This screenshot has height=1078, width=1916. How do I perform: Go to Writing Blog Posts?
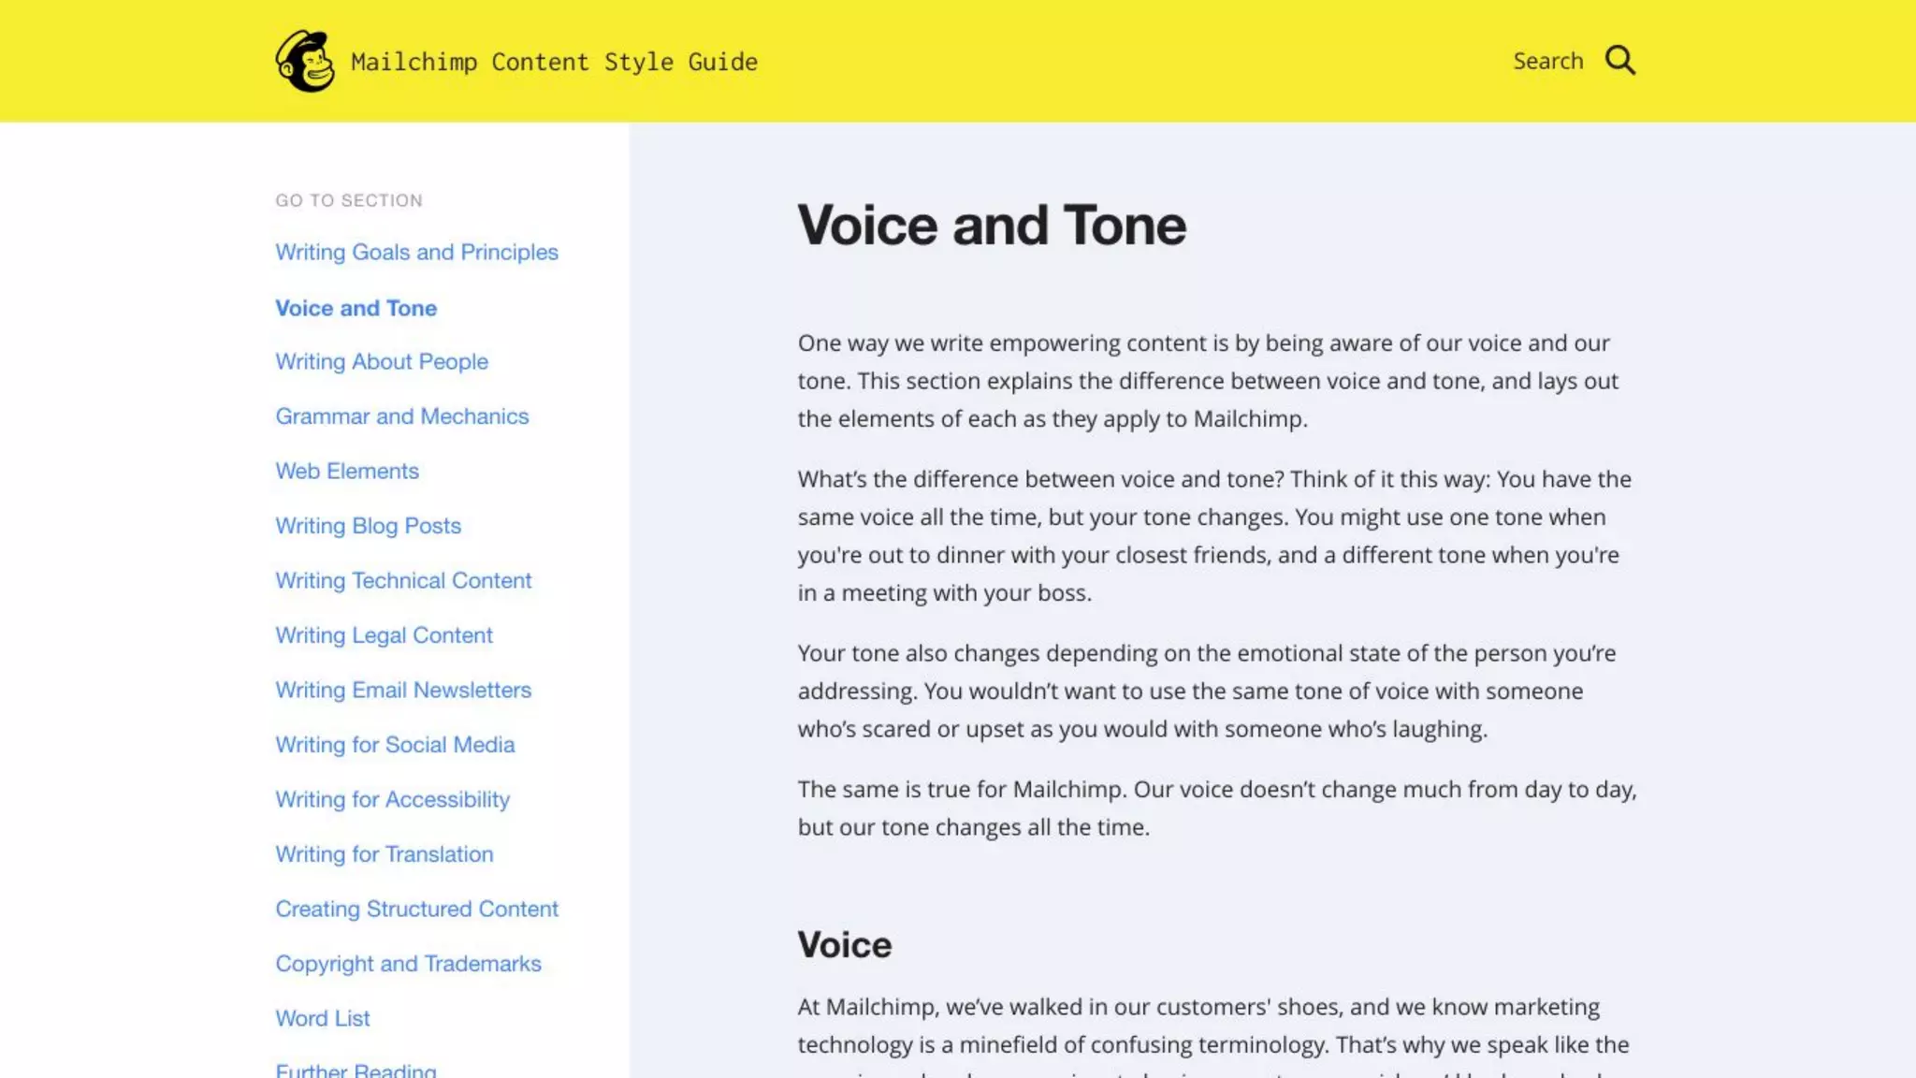[368, 526]
